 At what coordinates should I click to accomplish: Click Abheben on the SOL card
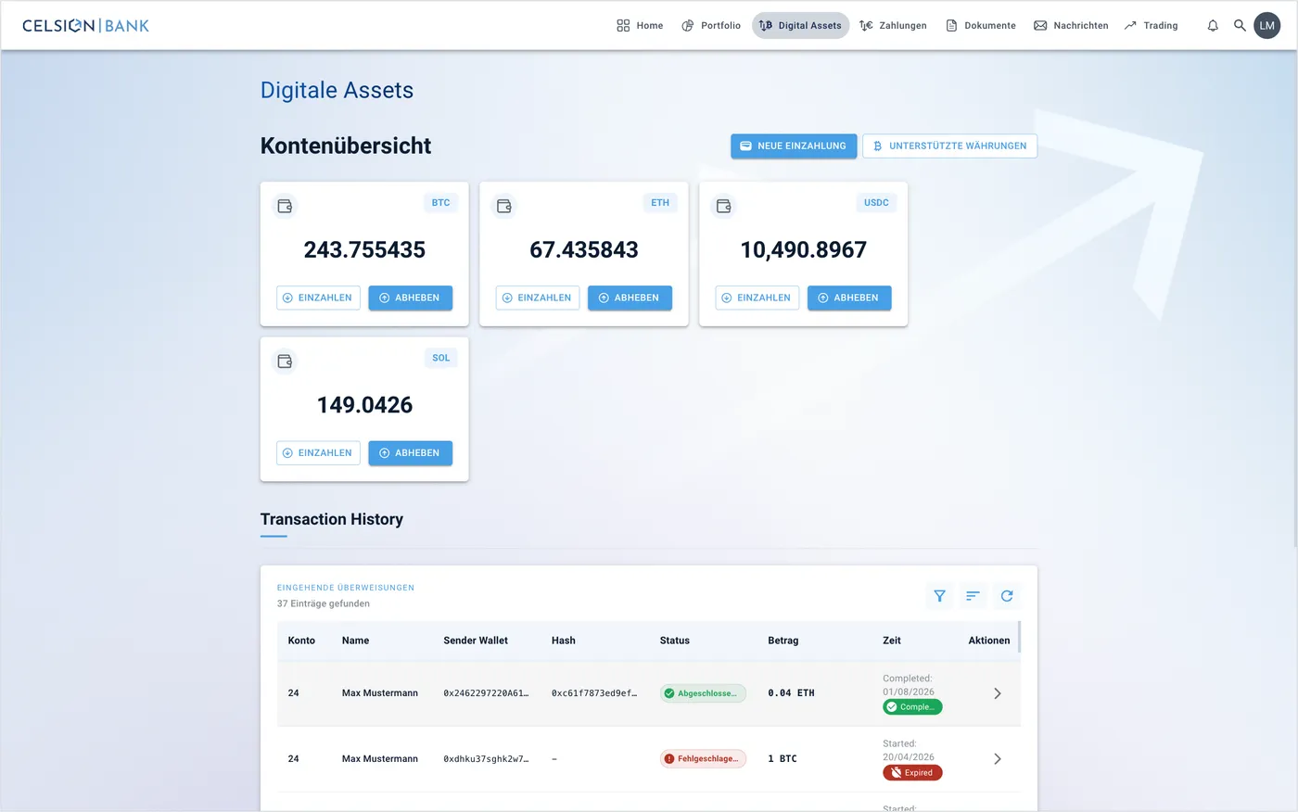pyautogui.click(x=410, y=452)
